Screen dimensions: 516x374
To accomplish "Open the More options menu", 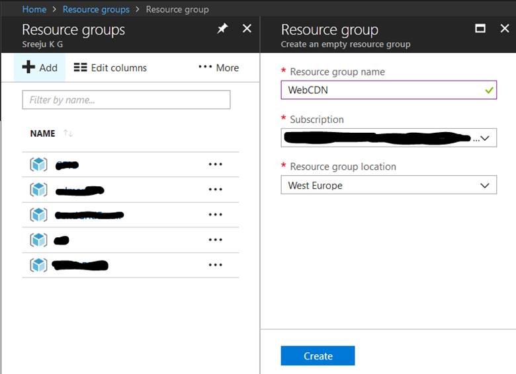I will pyautogui.click(x=218, y=67).
